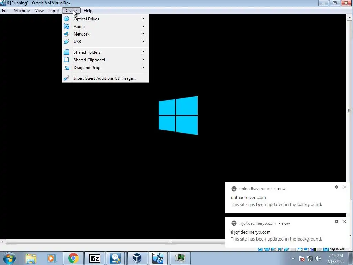Open the Windows Start menu
Image resolution: width=353 pixels, height=265 pixels.
pos(9,258)
